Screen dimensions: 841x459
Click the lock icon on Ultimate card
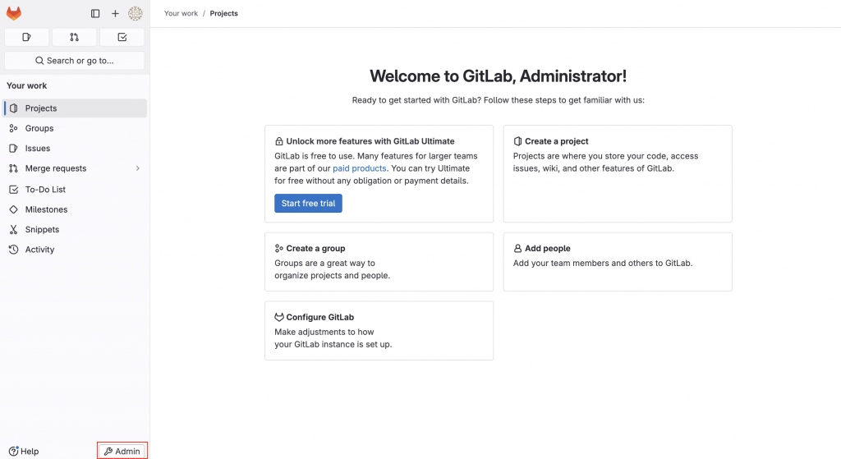279,141
